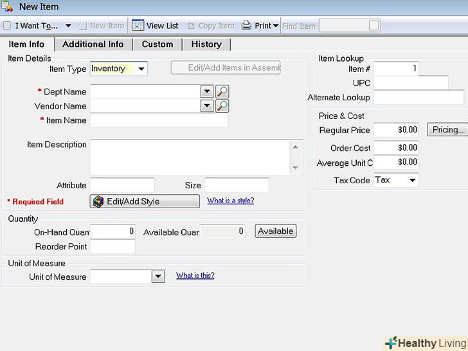This screenshot has height=351, width=468.
Task: Expand the Vendor Name dropdown arrow
Action: click(x=207, y=105)
